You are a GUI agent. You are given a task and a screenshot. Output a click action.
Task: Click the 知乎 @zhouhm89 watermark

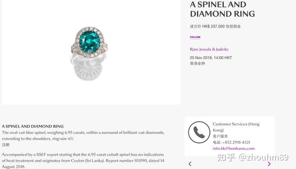[x=252, y=158]
